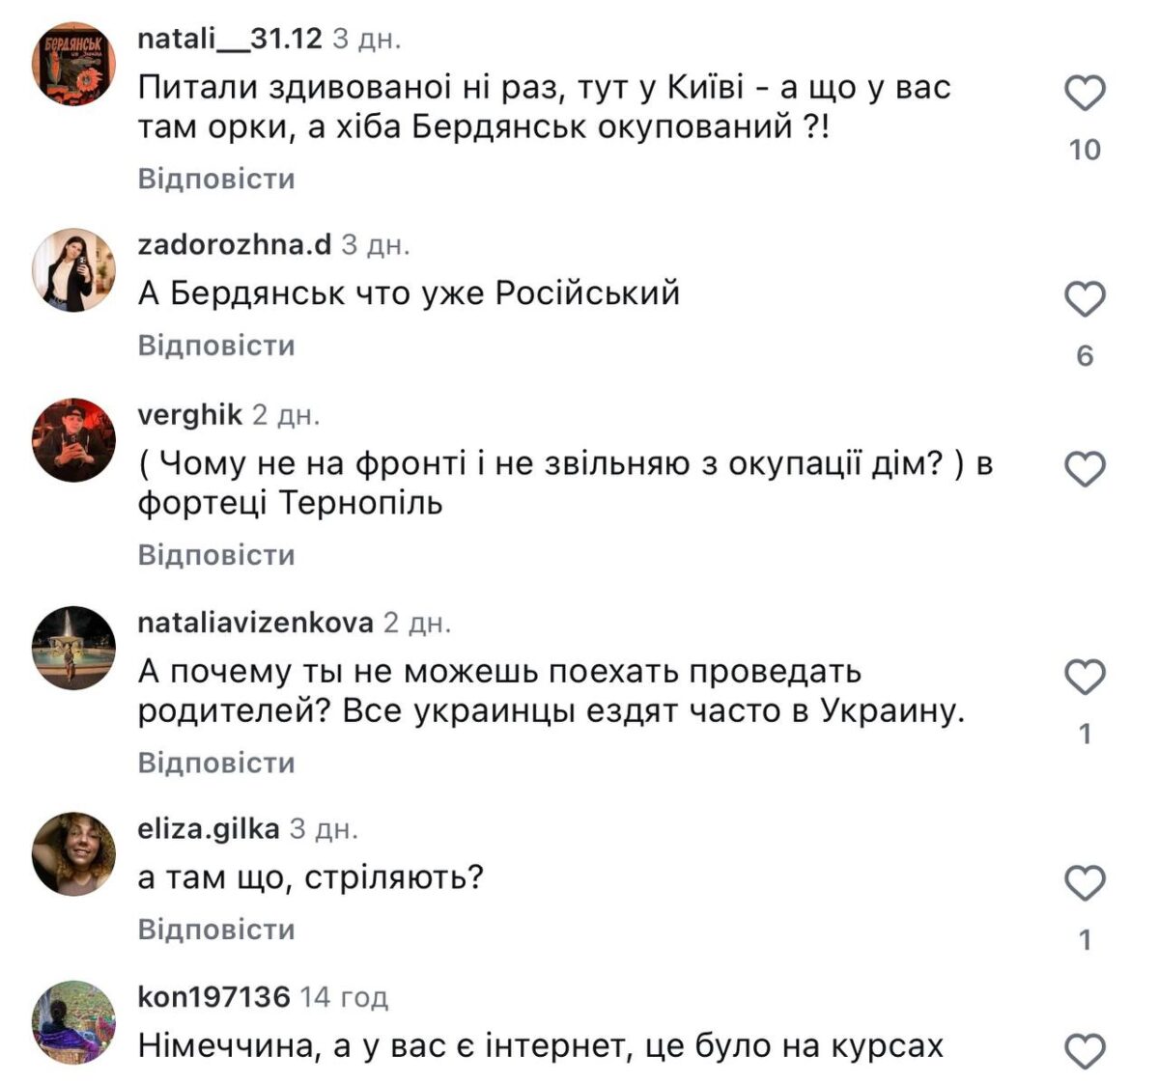1159x1084 pixels.
Task: Click eliza.gilka's profile picture
Action: point(73,854)
